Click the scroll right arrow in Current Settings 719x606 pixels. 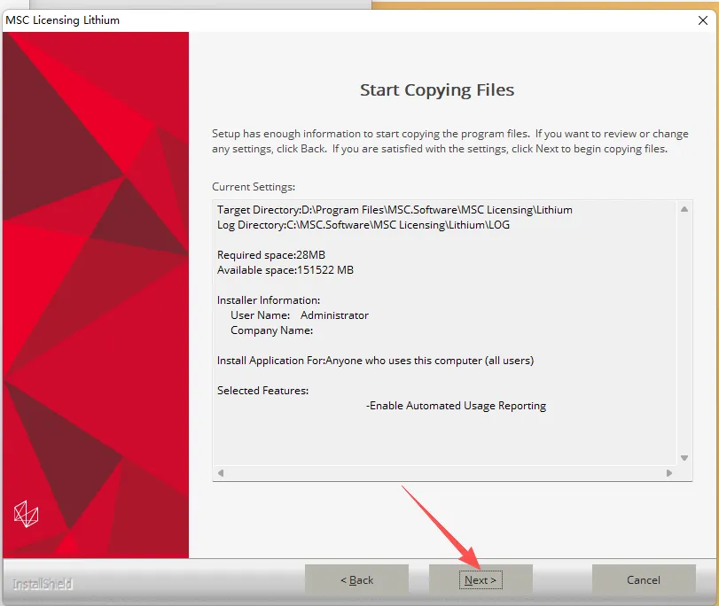[x=669, y=473]
